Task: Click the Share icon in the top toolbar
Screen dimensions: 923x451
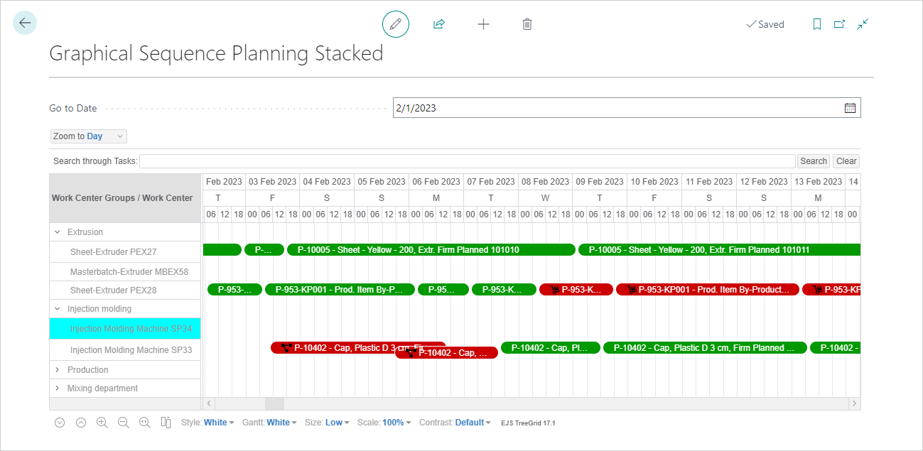Action: tap(438, 23)
